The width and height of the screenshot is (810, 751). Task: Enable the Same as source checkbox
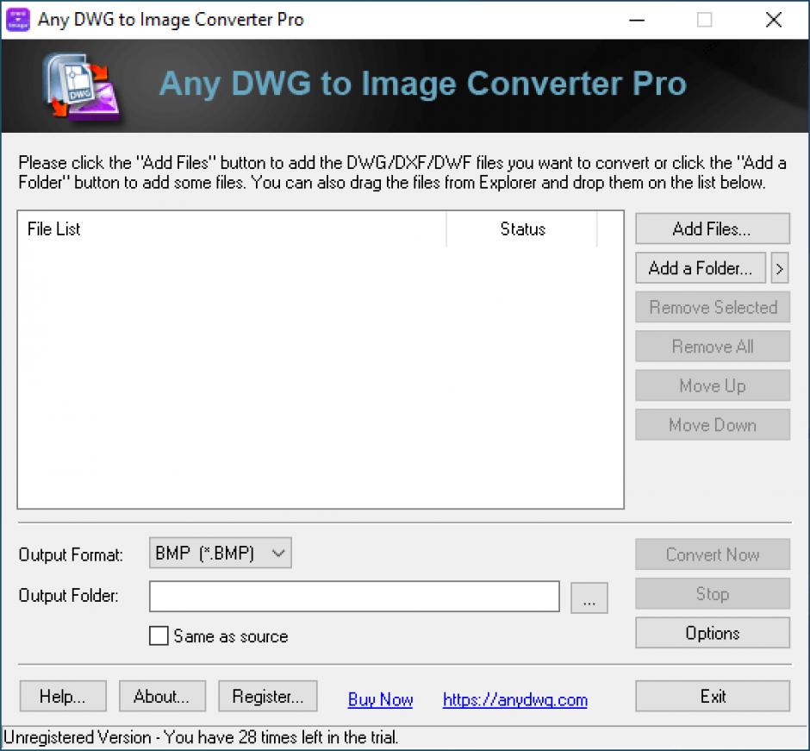[x=159, y=635]
